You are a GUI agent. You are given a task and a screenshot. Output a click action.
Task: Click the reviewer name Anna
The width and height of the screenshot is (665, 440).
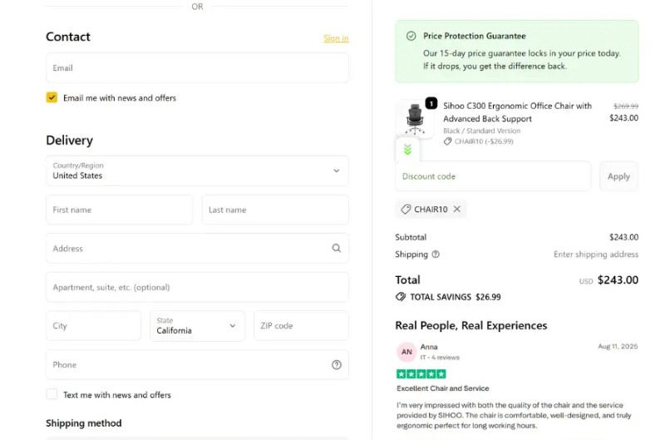coord(429,347)
